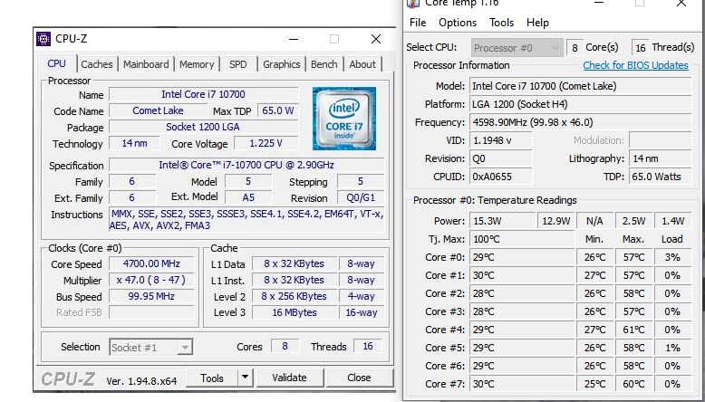705x402 pixels.
Task: Click the Validate button
Action: [x=289, y=378]
